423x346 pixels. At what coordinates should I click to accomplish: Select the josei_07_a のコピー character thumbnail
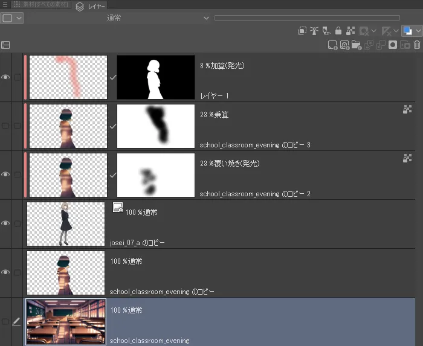point(66,224)
